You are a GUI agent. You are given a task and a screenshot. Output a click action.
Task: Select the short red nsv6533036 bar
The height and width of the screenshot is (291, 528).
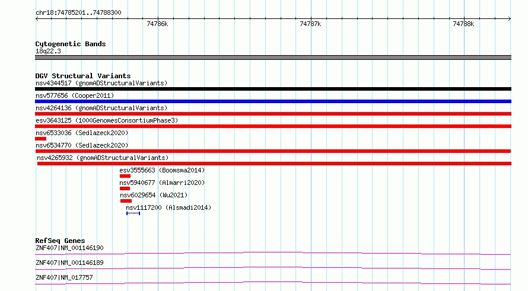(41, 139)
